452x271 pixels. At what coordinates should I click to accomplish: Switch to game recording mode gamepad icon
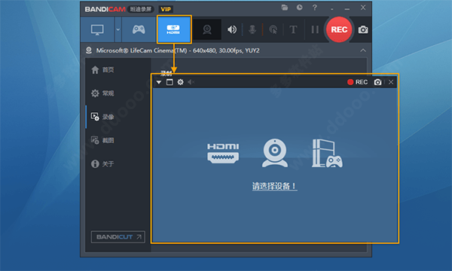coord(139,29)
